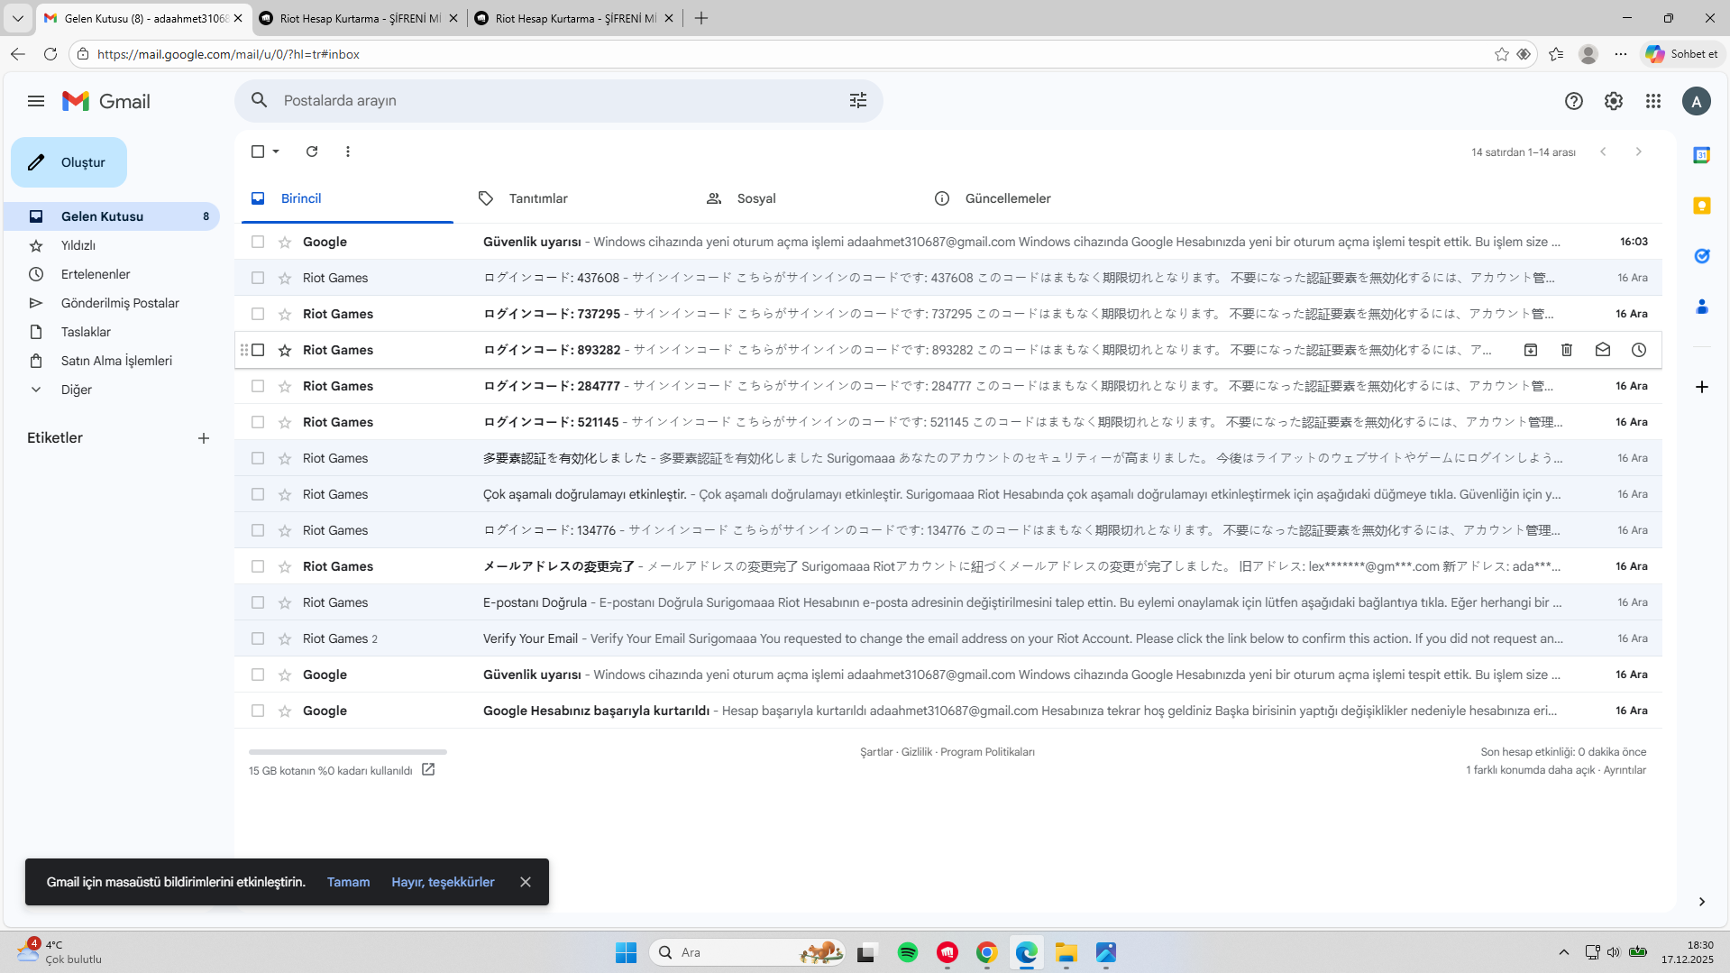Viewport: 1730px width, 973px height.
Task: Click the Windows taskbar Ara search box
Action: 747,952
